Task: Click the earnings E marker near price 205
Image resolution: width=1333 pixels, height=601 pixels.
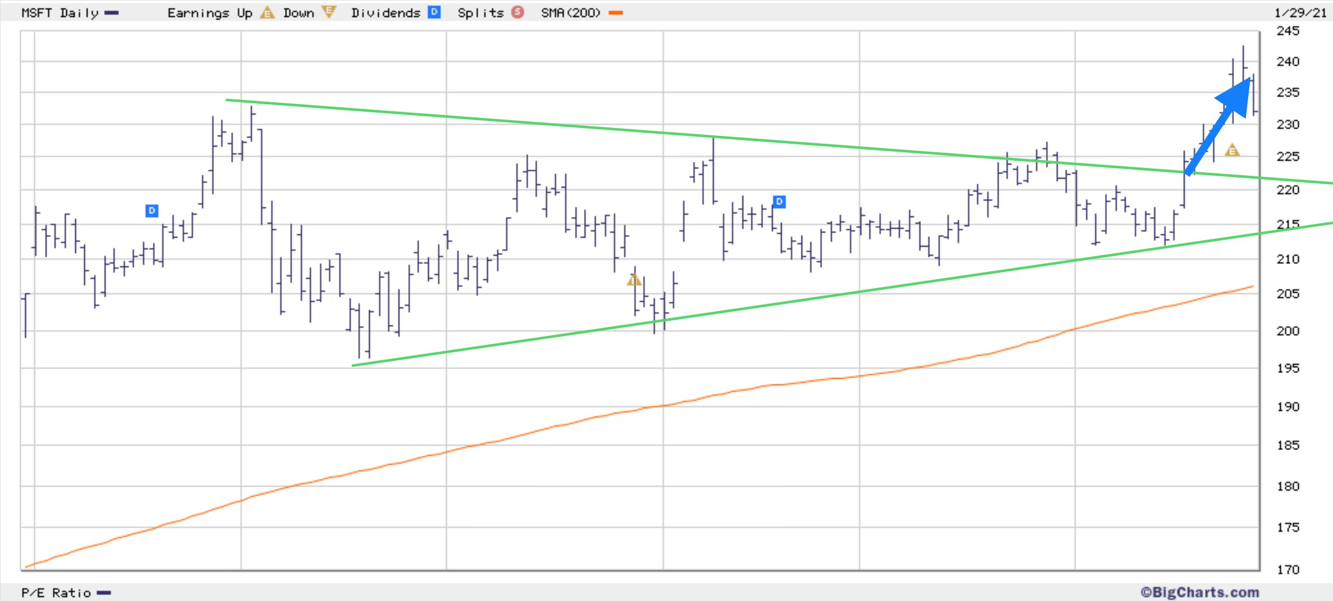Action: (x=634, y=280)
